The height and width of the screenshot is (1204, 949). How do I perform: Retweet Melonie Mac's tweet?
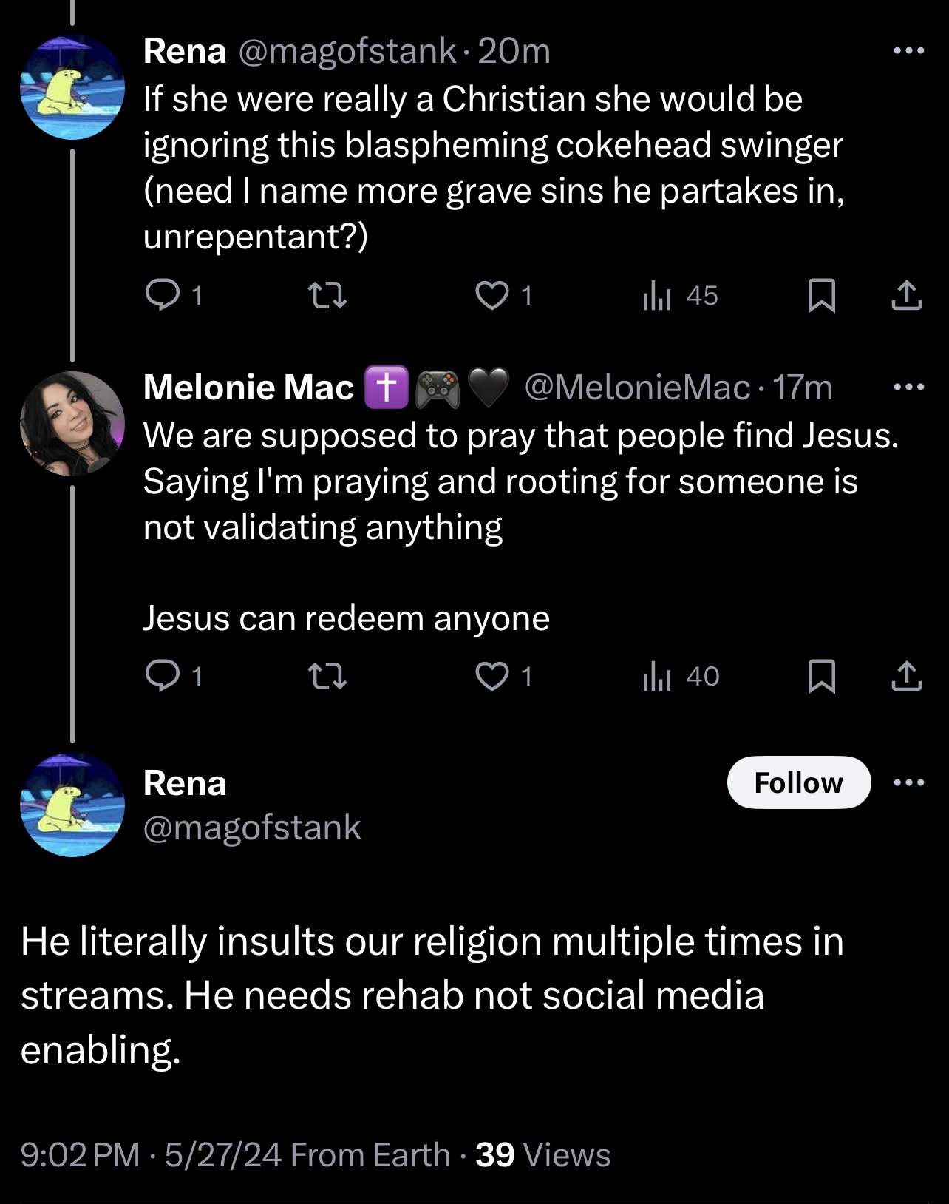[x=327, y=676]
